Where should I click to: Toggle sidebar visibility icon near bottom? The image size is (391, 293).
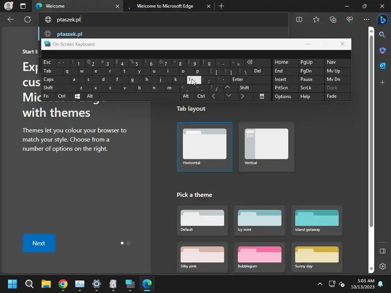coord(382,251)
